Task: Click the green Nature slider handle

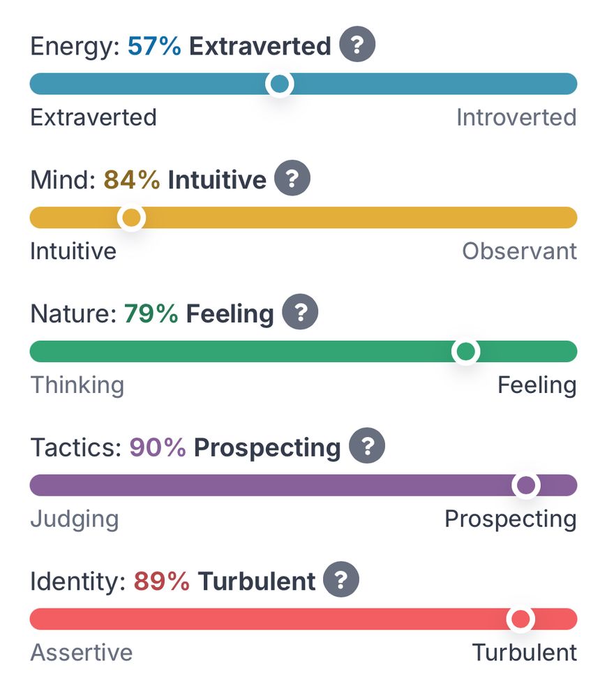Action: 465,351
